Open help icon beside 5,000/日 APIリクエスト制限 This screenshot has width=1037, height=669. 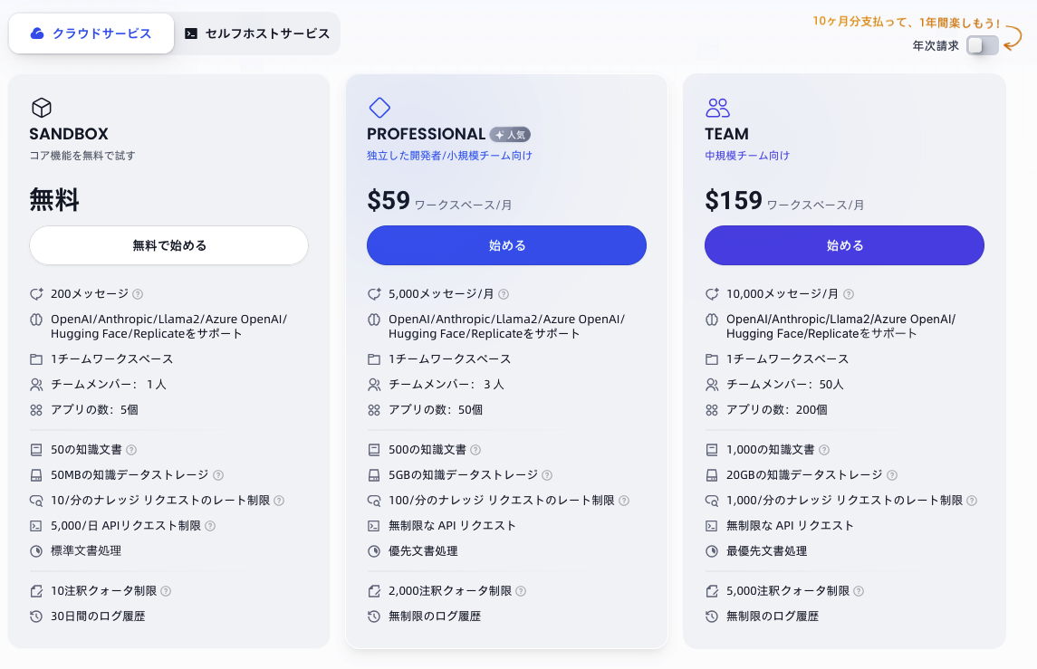pos(210,526)
